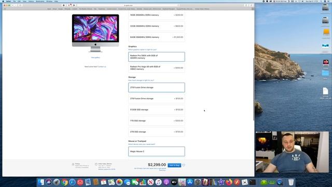Open View gallery link under iMac image

coord(95,58)
